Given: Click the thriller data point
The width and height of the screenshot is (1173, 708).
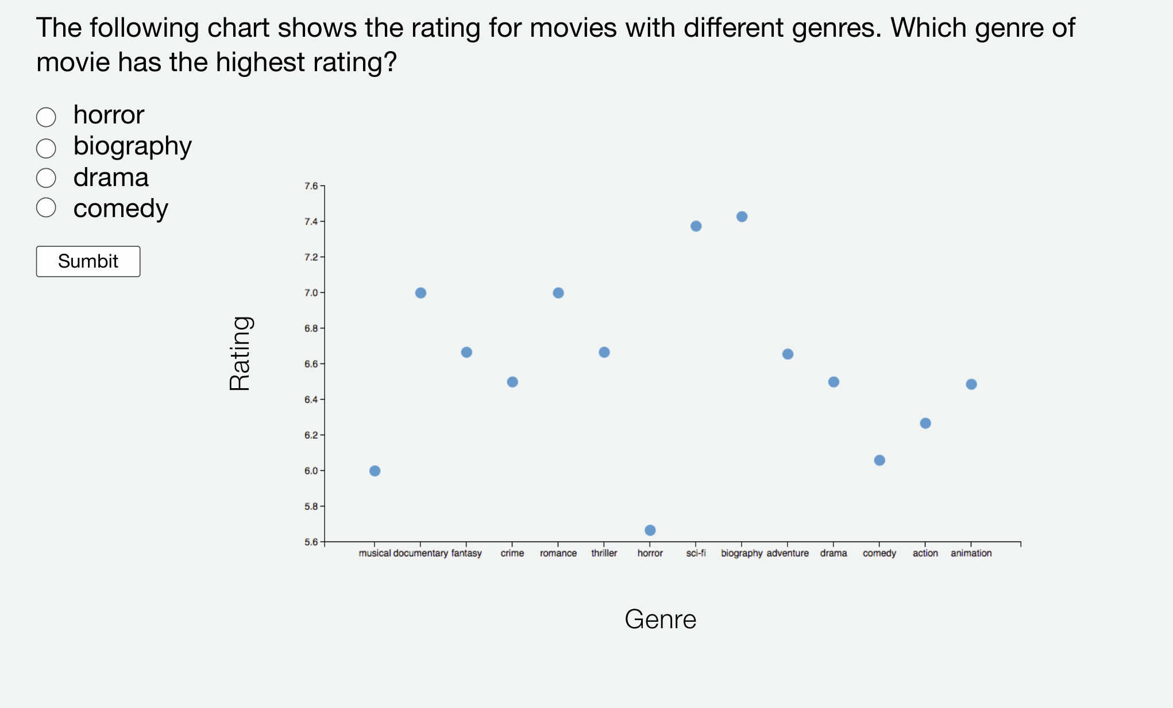Looking at the screenshot, I should coord(604,352).
